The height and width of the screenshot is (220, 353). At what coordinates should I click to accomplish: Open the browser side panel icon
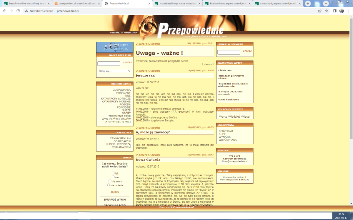335,11
